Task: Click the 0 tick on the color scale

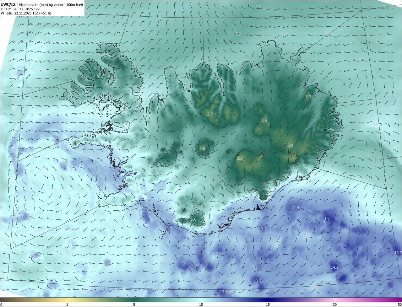Action: (1, 304)
